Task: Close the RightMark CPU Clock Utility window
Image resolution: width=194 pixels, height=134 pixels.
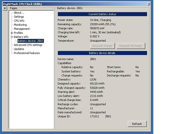Action: point(149,4)
